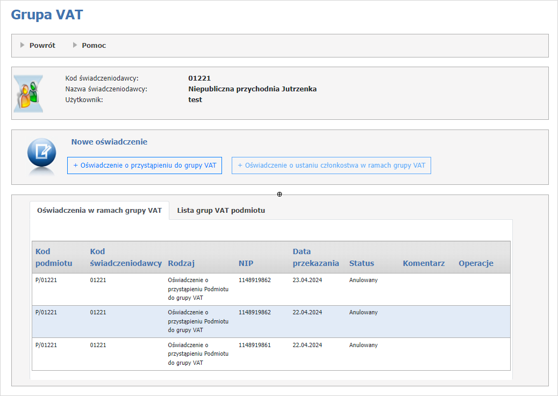The width and height of the screenshot is (558, 396).
Task: Go back using the Powrót link
Action: pos(42,46)
